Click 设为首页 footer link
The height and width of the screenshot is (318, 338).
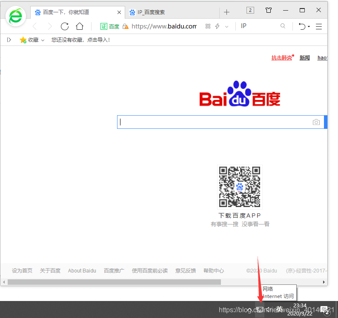(22, 271)
